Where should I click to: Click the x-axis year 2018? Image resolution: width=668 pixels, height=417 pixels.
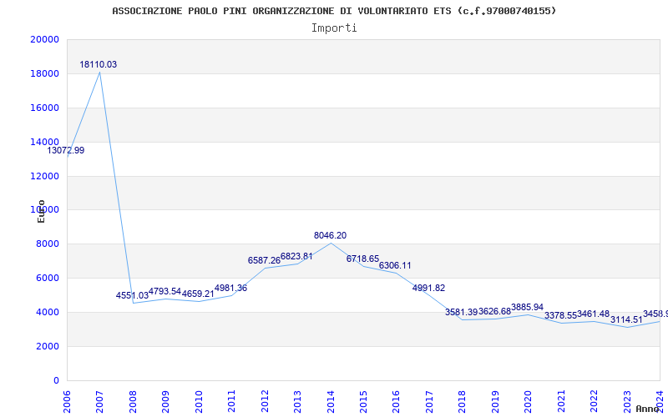463,401
